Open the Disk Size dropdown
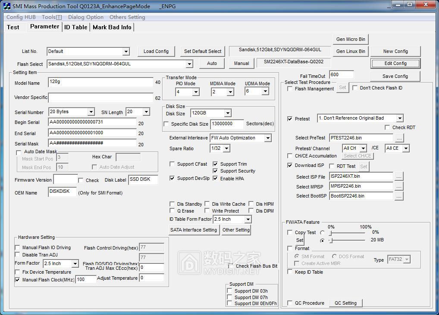Image resolution: width=439 pixels, height=315 pixels. click(227, 113)
